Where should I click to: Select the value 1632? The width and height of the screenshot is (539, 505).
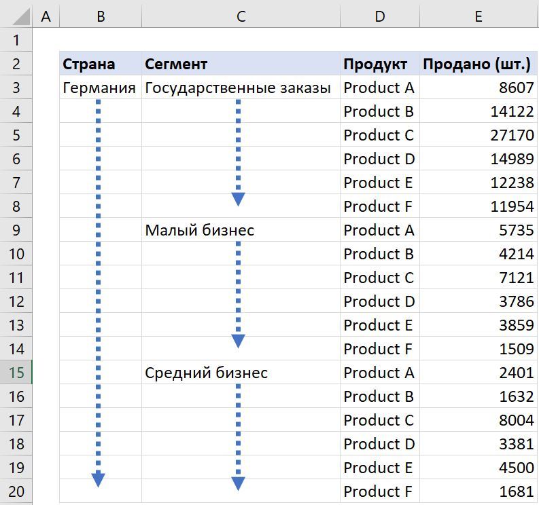[479, 396]
